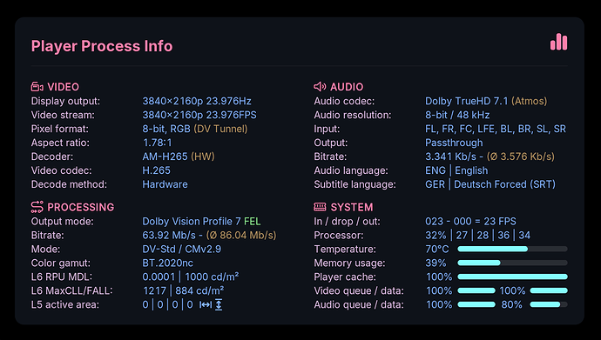The image size is (601, 340).
Task: Click the PROCESSING section heading
Action: coord(80,207)
